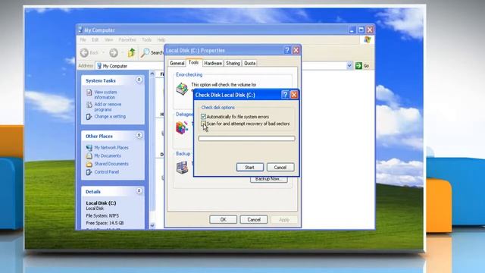Open Favorites menu in My Computer
The width and height of the screenshot is (485, 273).
tap(127, 40)
